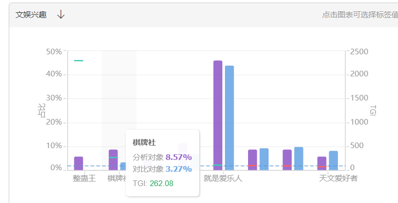Click the purple bar for 整蛊王
Screen dimensions: 398x203
(79, 163)
